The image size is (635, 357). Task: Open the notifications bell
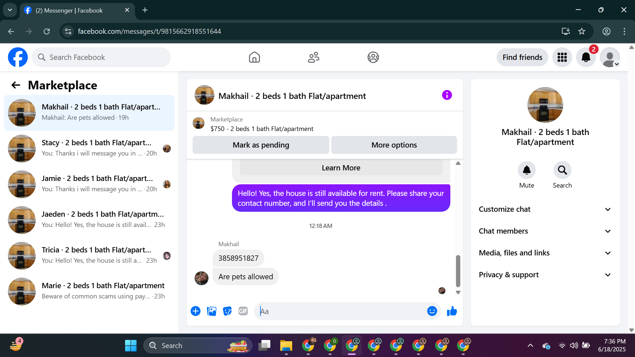(x=586, y=57)
